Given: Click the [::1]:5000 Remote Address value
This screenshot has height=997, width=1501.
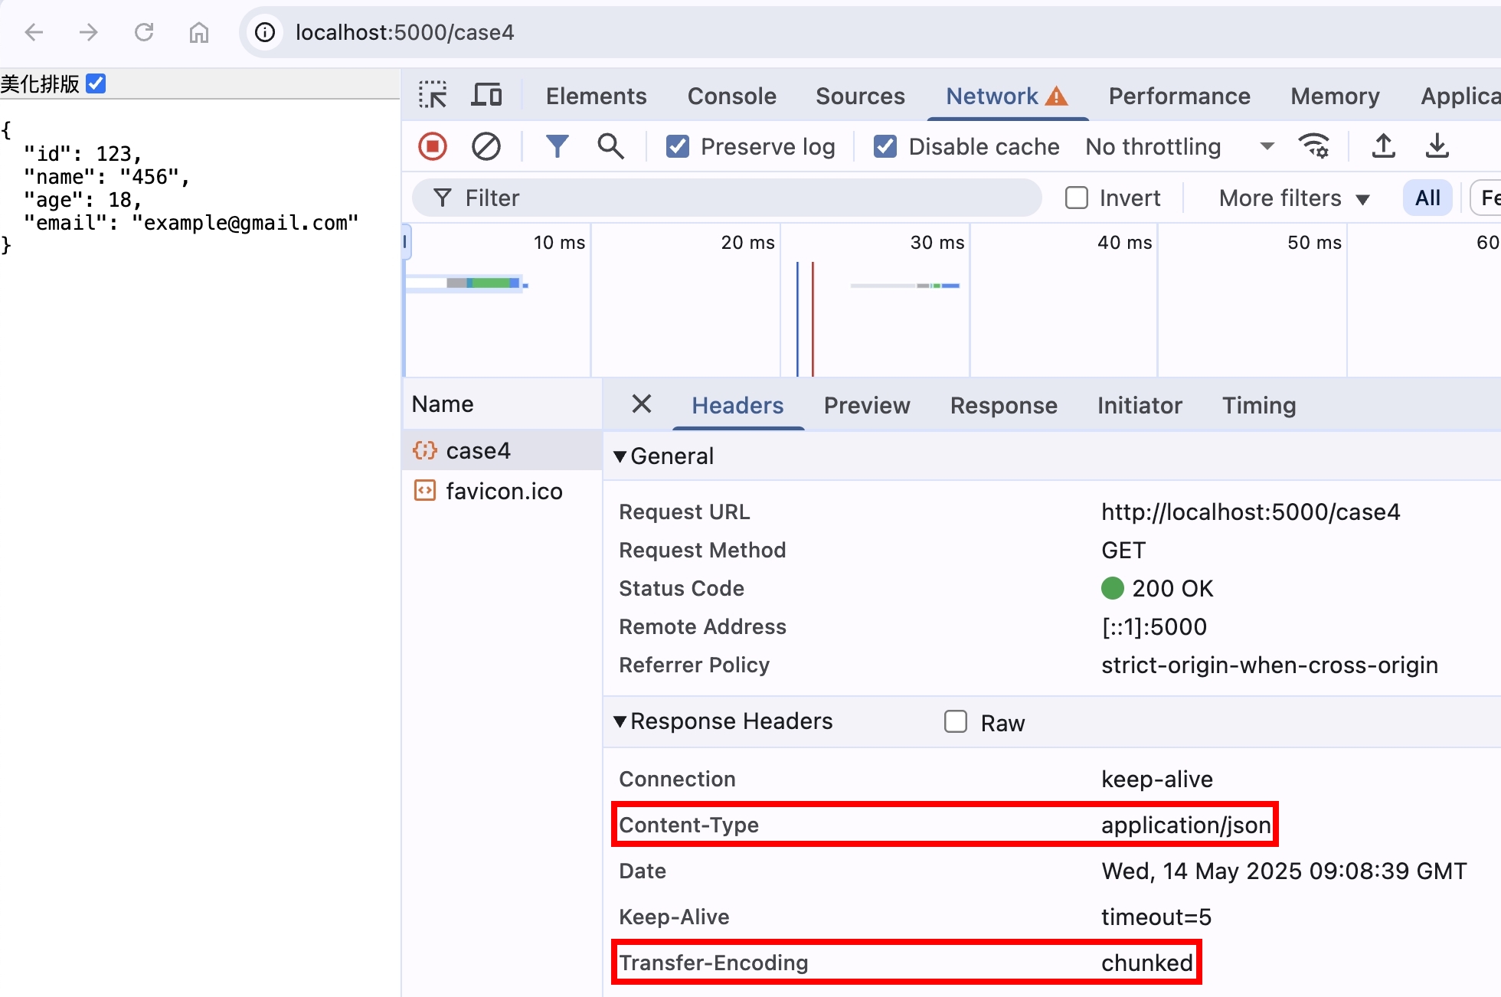Looking at the screenshot, I should point(1154,626).
